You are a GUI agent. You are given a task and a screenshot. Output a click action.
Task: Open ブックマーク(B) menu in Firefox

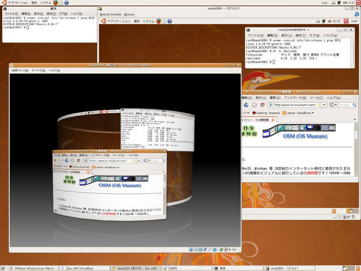(295, 98)
